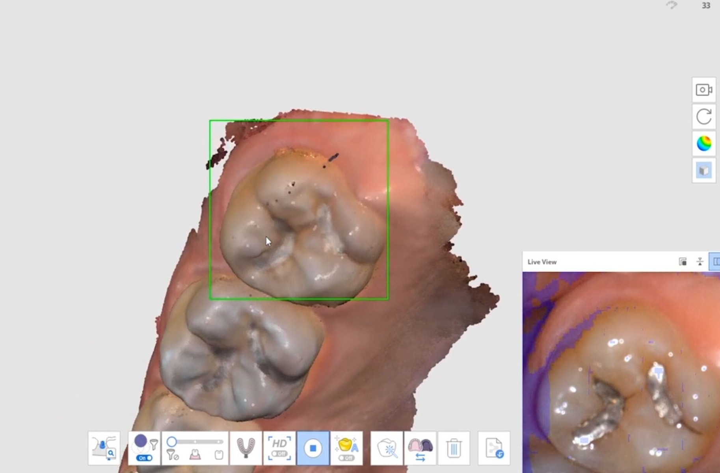Reset the model orientation with refresh button
This screenshot has width=720, height=473.
point(704,117)
